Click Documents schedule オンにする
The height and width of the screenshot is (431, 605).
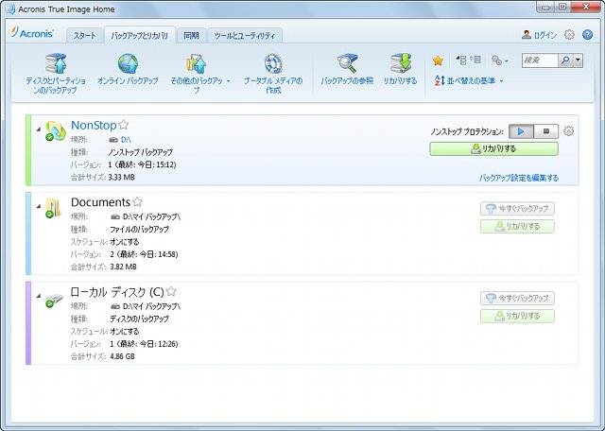click(x=125, y=242)
